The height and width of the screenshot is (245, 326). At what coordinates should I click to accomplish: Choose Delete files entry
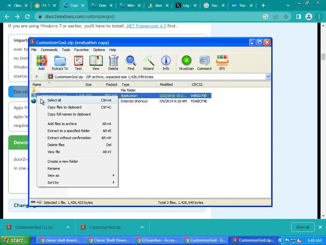[77, 145]
